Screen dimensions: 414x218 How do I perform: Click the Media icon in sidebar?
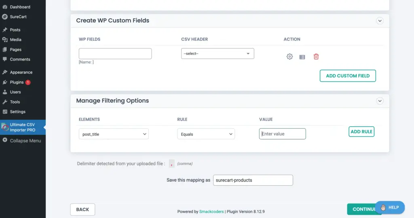pos(5,40)
